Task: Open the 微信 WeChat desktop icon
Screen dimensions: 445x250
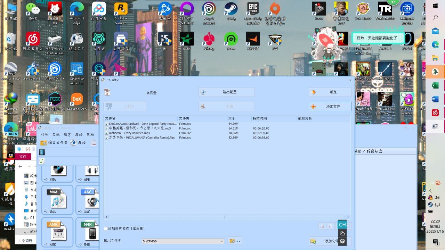Action: 33,12
